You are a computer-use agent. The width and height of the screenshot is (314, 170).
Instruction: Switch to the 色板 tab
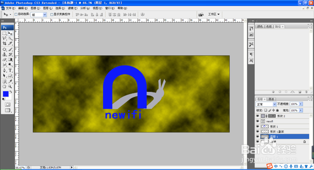(x=269, y=27)
